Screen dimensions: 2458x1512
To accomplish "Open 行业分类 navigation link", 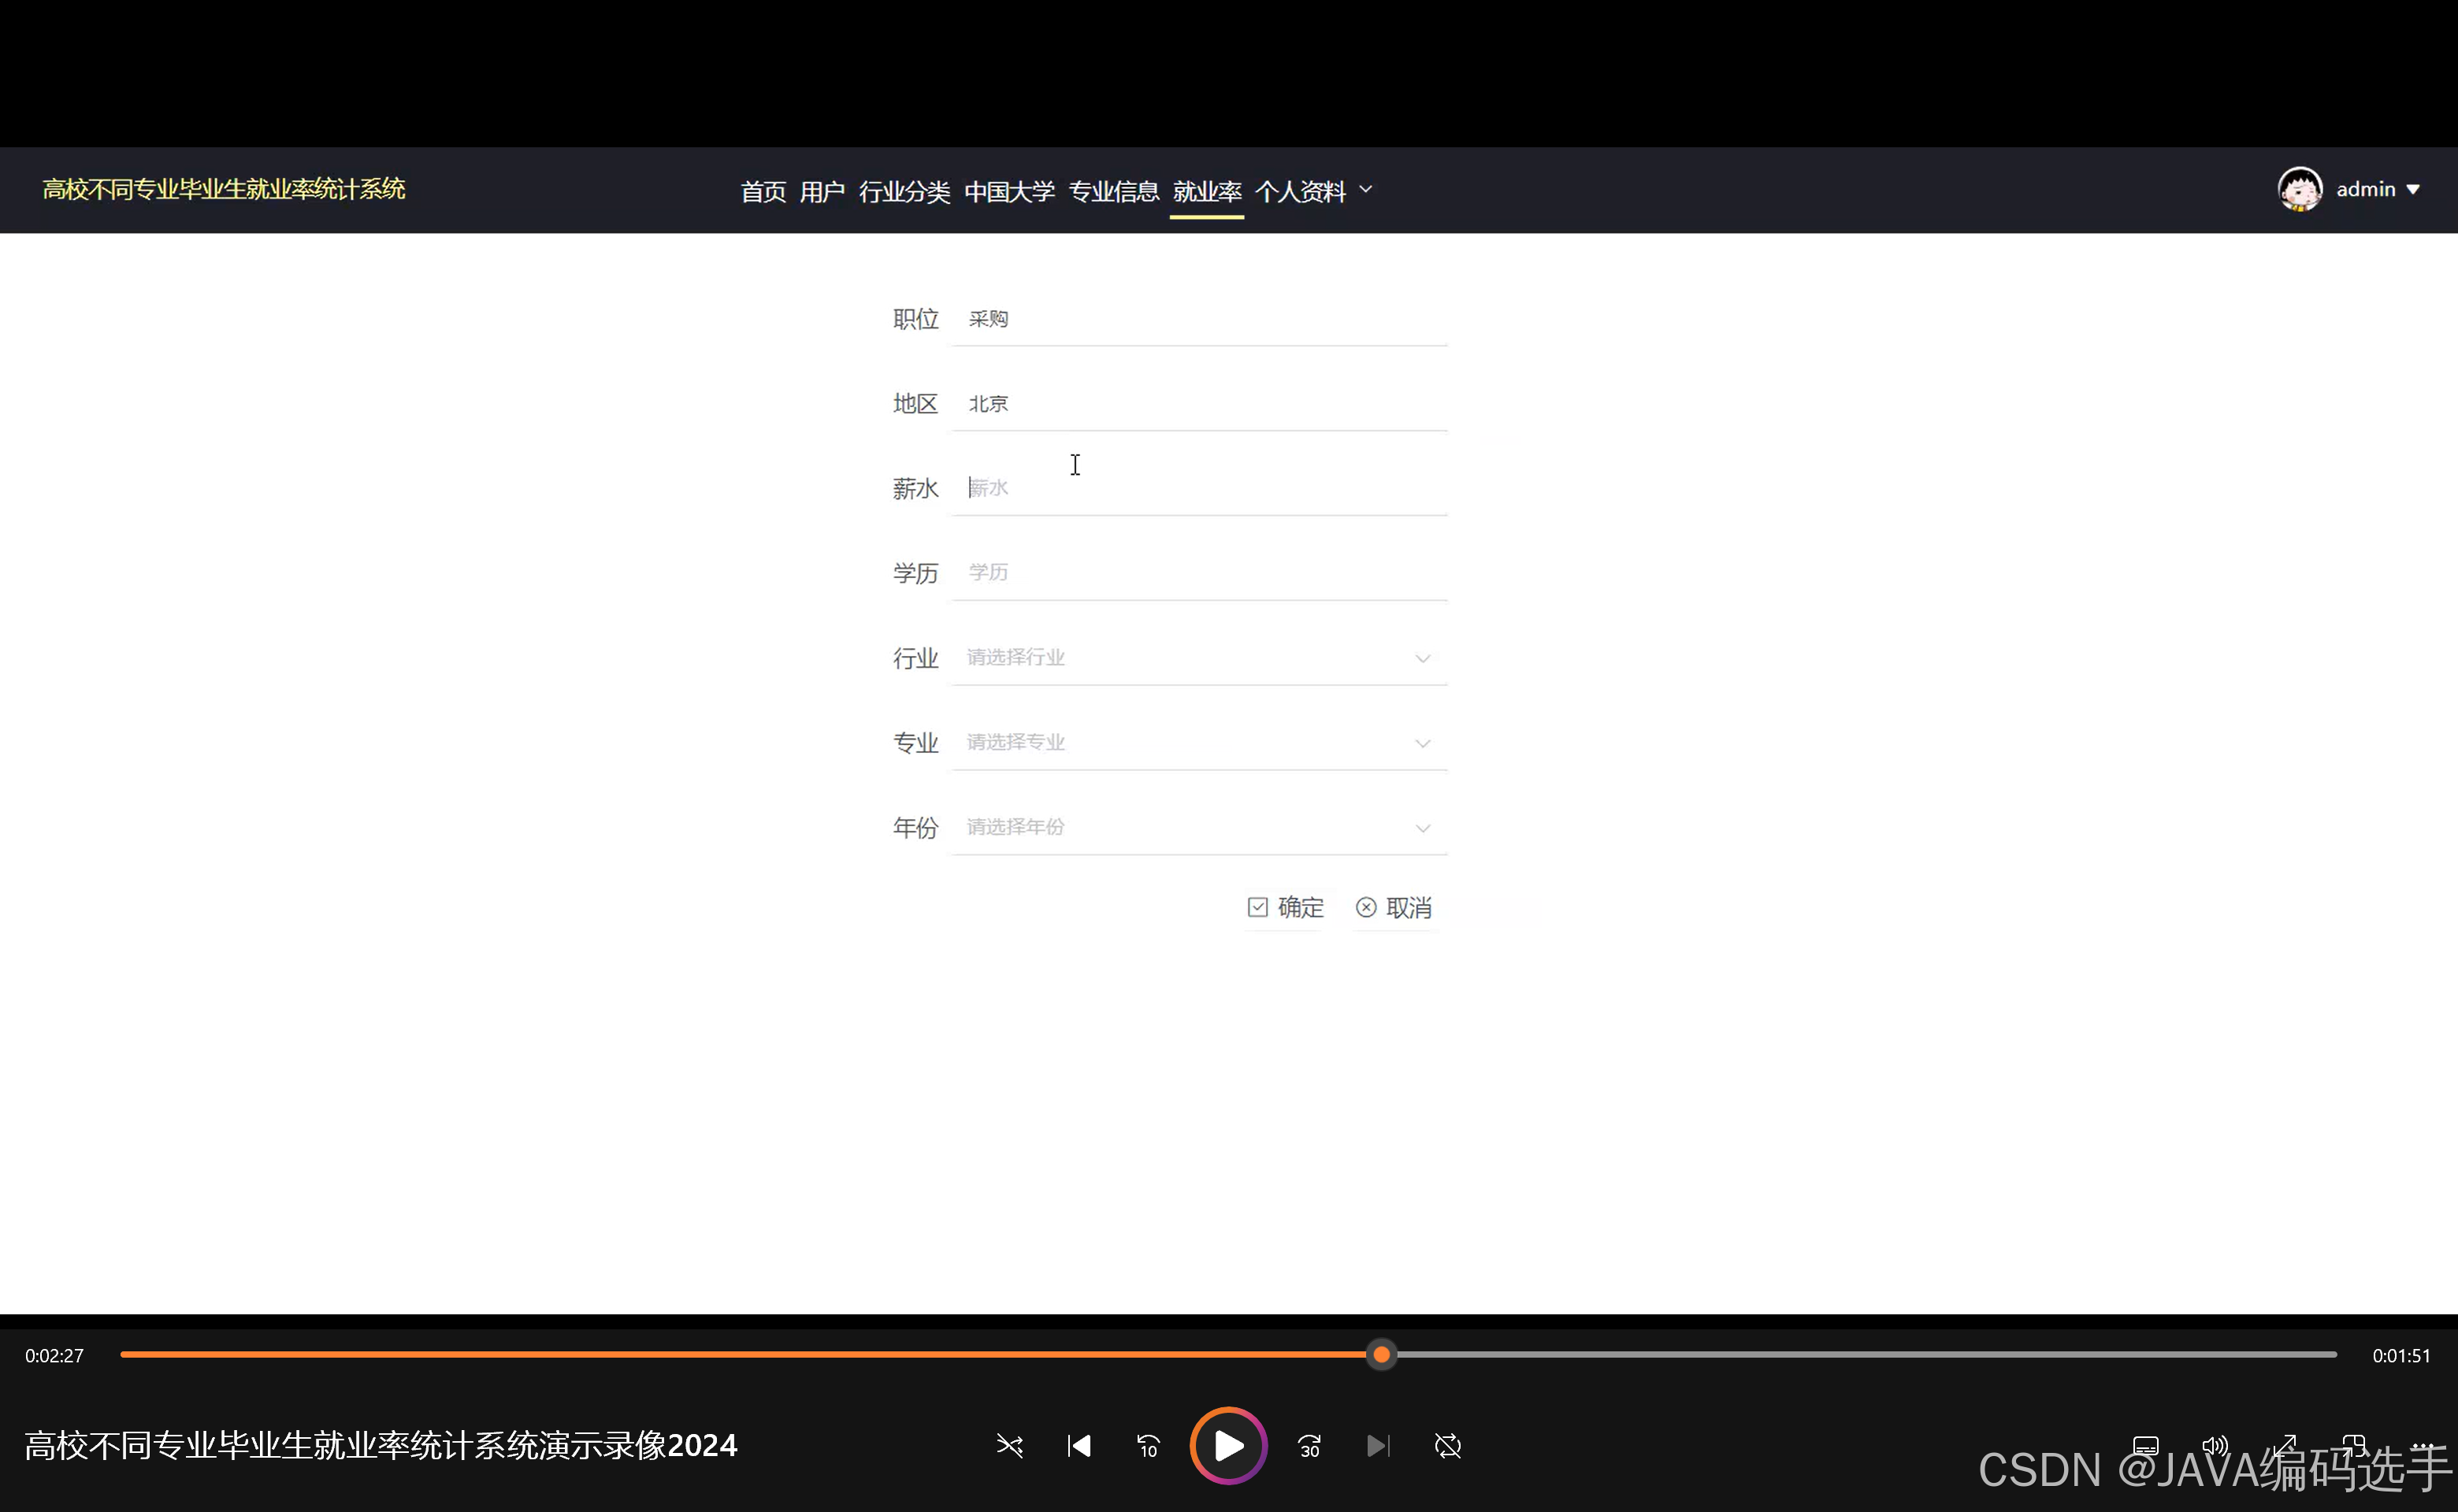I will [x=904, y=191].
